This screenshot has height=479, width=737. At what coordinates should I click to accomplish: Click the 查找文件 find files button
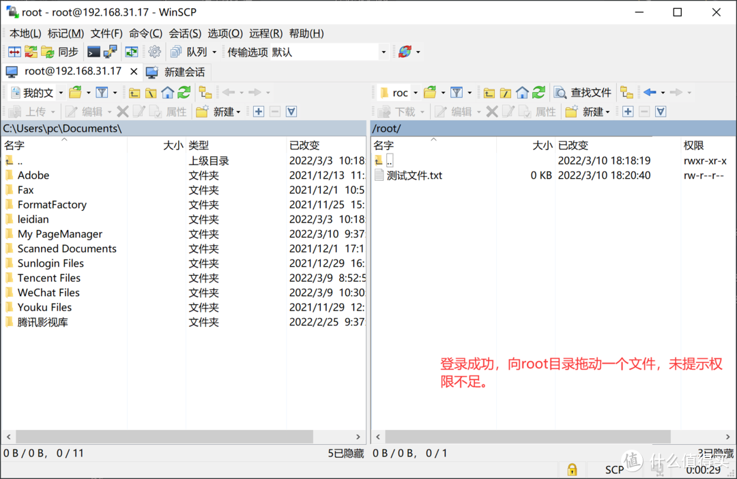click(x=583, y=93)
